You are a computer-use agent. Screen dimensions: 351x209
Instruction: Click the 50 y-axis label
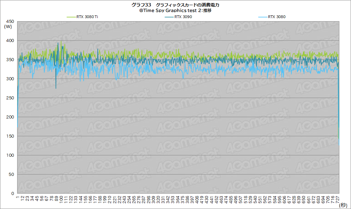11,175
